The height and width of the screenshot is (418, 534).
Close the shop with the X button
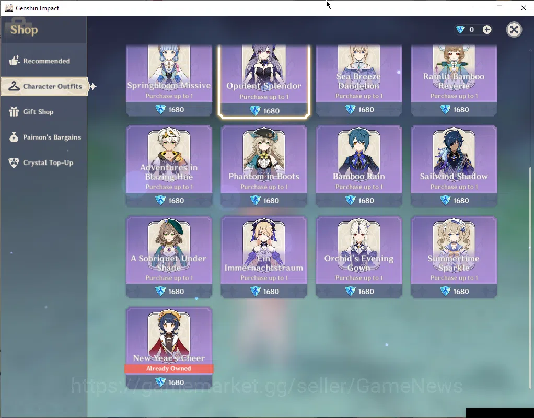point(514,30)
